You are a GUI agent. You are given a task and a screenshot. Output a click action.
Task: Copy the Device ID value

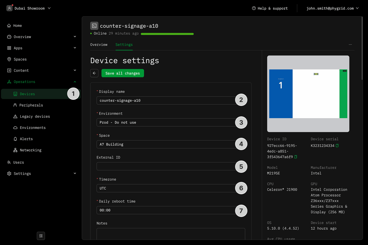296,157
